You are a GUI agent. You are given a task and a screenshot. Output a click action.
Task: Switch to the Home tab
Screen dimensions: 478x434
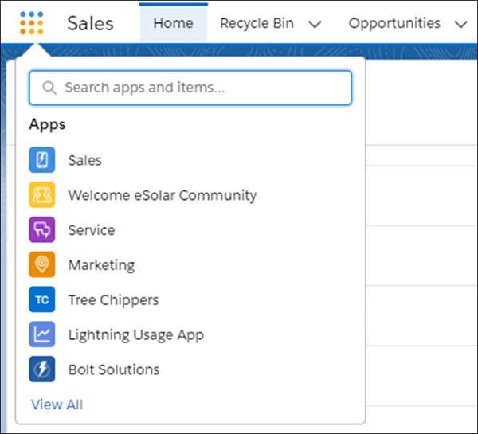174,23
